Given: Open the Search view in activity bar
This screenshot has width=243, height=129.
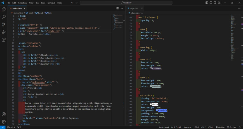Looking at the screenshot, I should point(4,17).
